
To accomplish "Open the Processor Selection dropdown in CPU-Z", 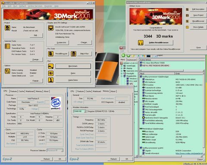I will point(62,150).
